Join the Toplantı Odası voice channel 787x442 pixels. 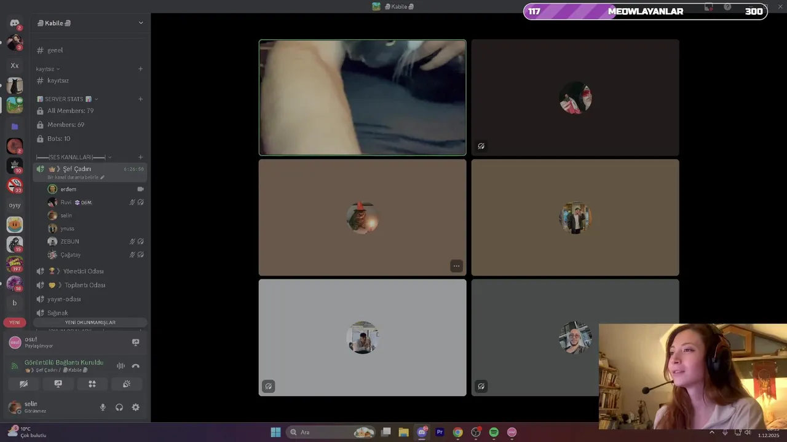90,285
